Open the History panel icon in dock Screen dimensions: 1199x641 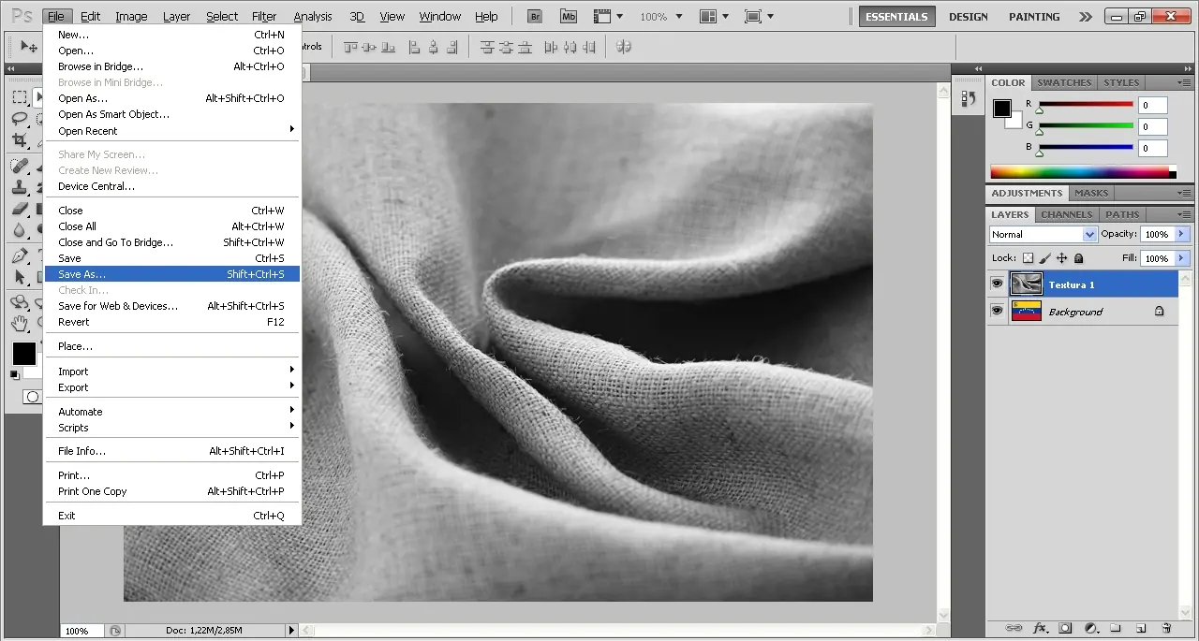click(969, 97)
